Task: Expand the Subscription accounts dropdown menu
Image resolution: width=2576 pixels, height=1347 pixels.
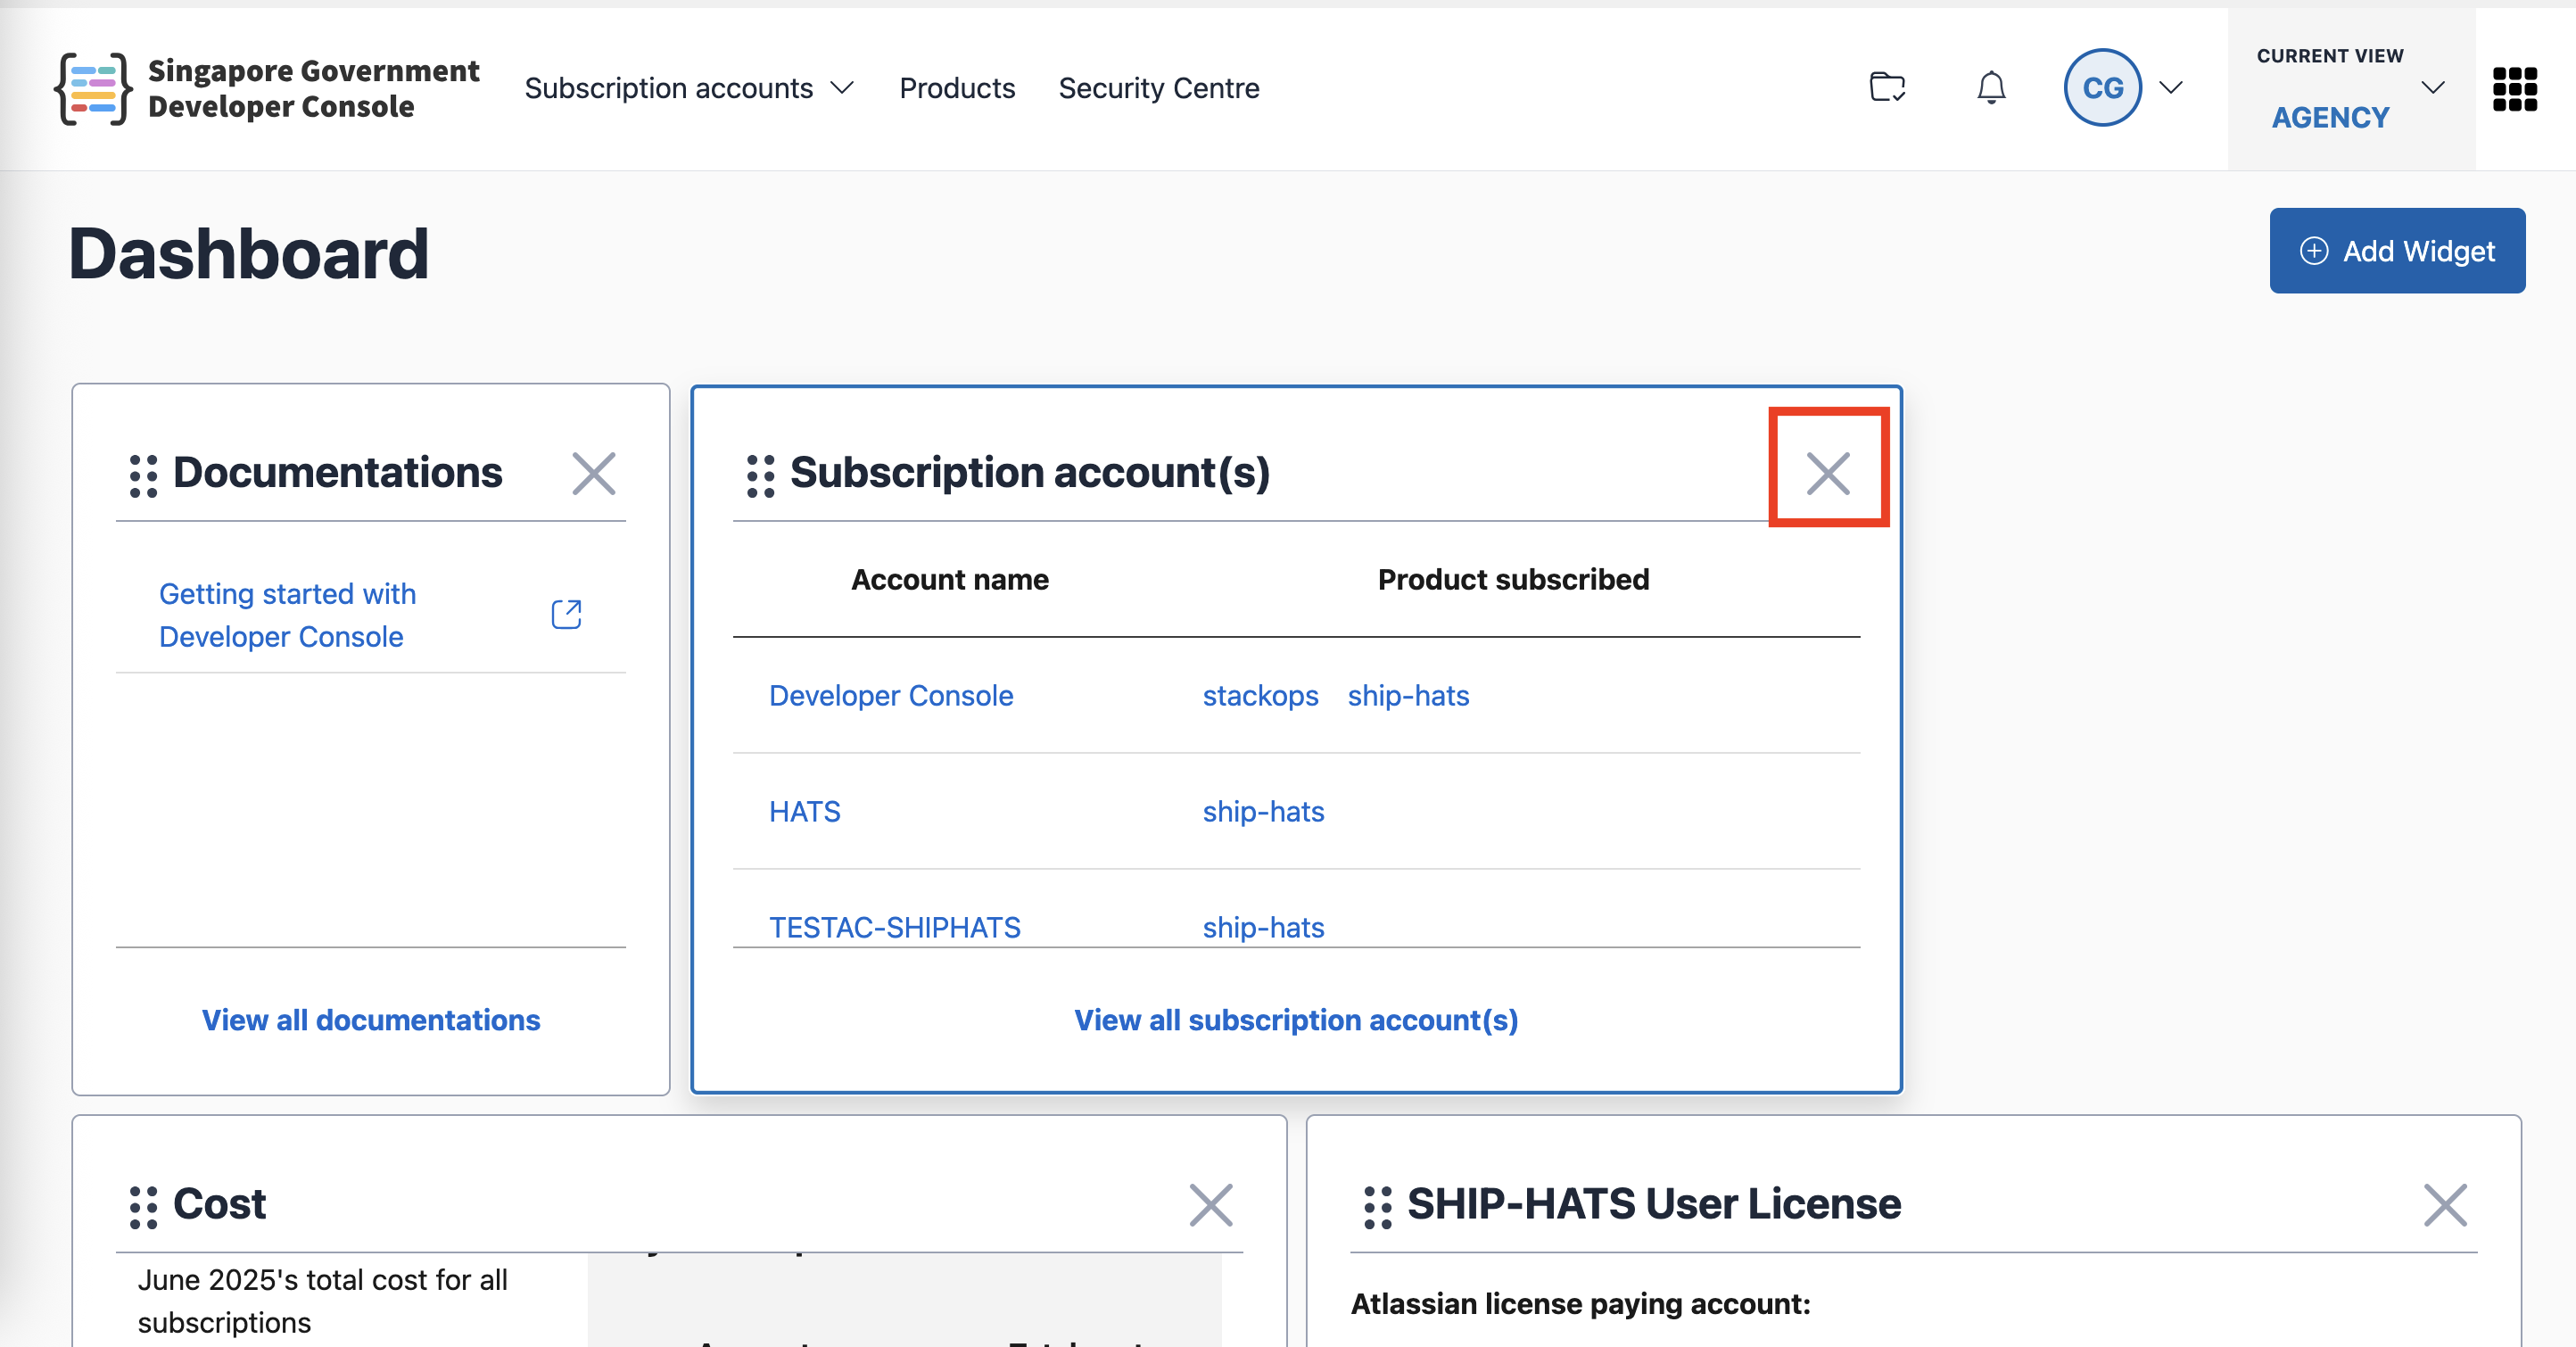Action: tap(689, 88)
